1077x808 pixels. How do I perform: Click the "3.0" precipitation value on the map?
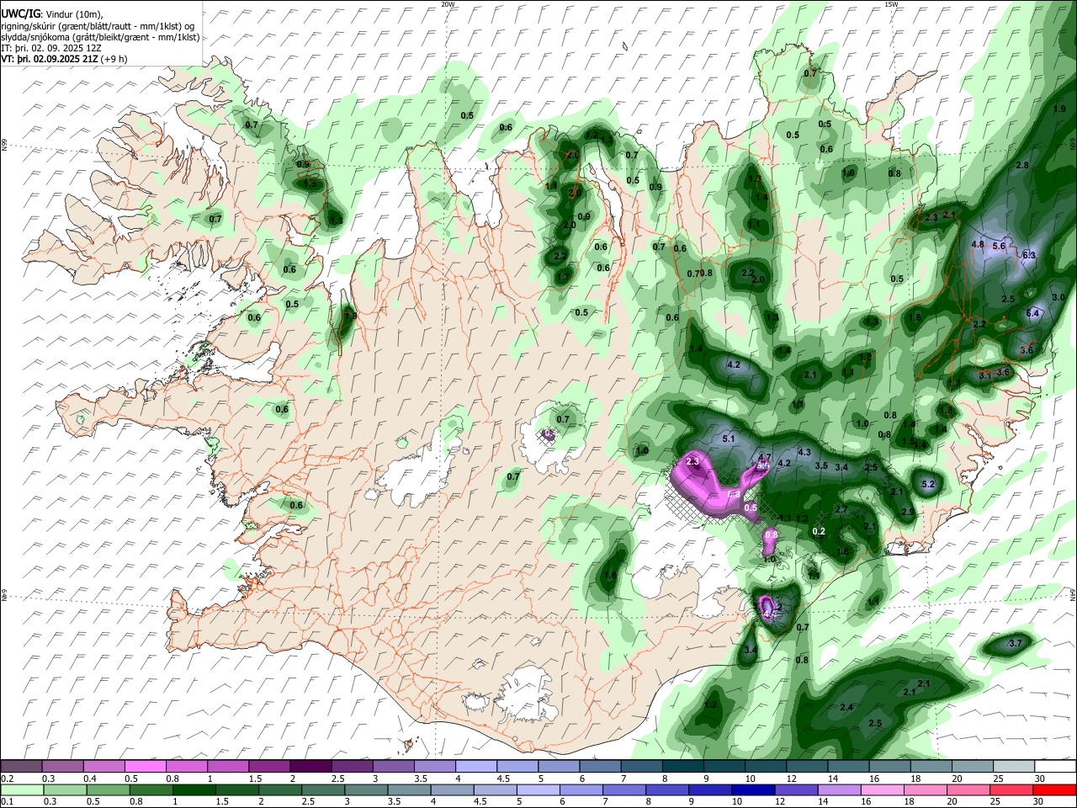click(1058, 297)
